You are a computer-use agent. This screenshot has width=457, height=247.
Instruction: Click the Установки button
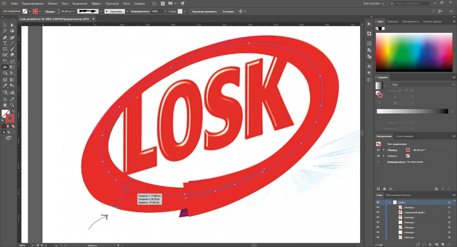pos(228,11)
